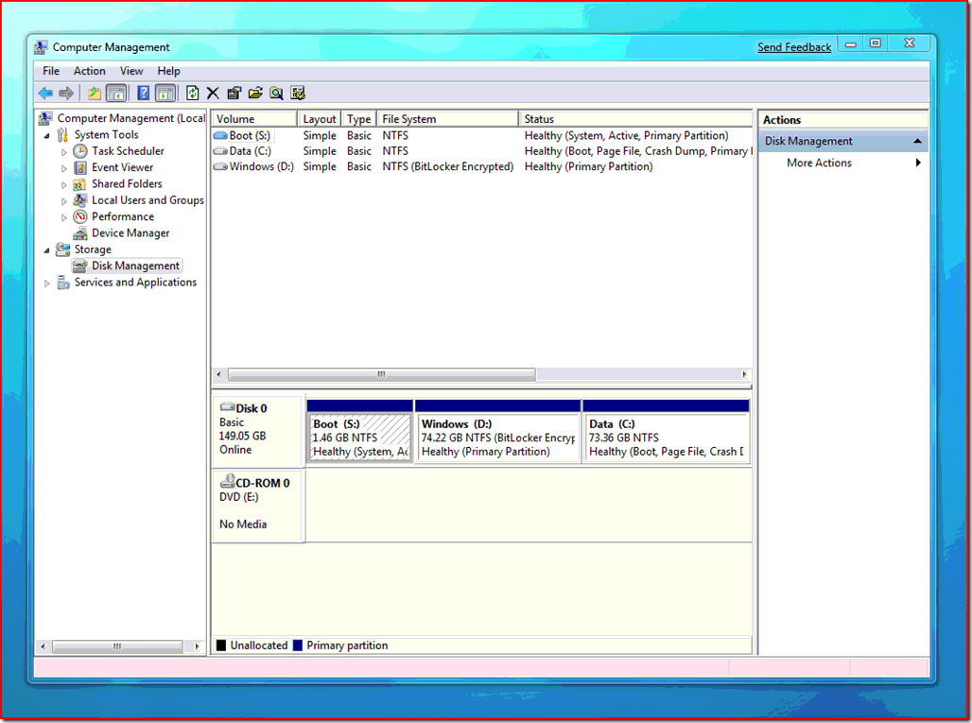Viewport: 972px width, 723px height.
Task: Select Disk Management in the tree
Action: click(127, 266)
